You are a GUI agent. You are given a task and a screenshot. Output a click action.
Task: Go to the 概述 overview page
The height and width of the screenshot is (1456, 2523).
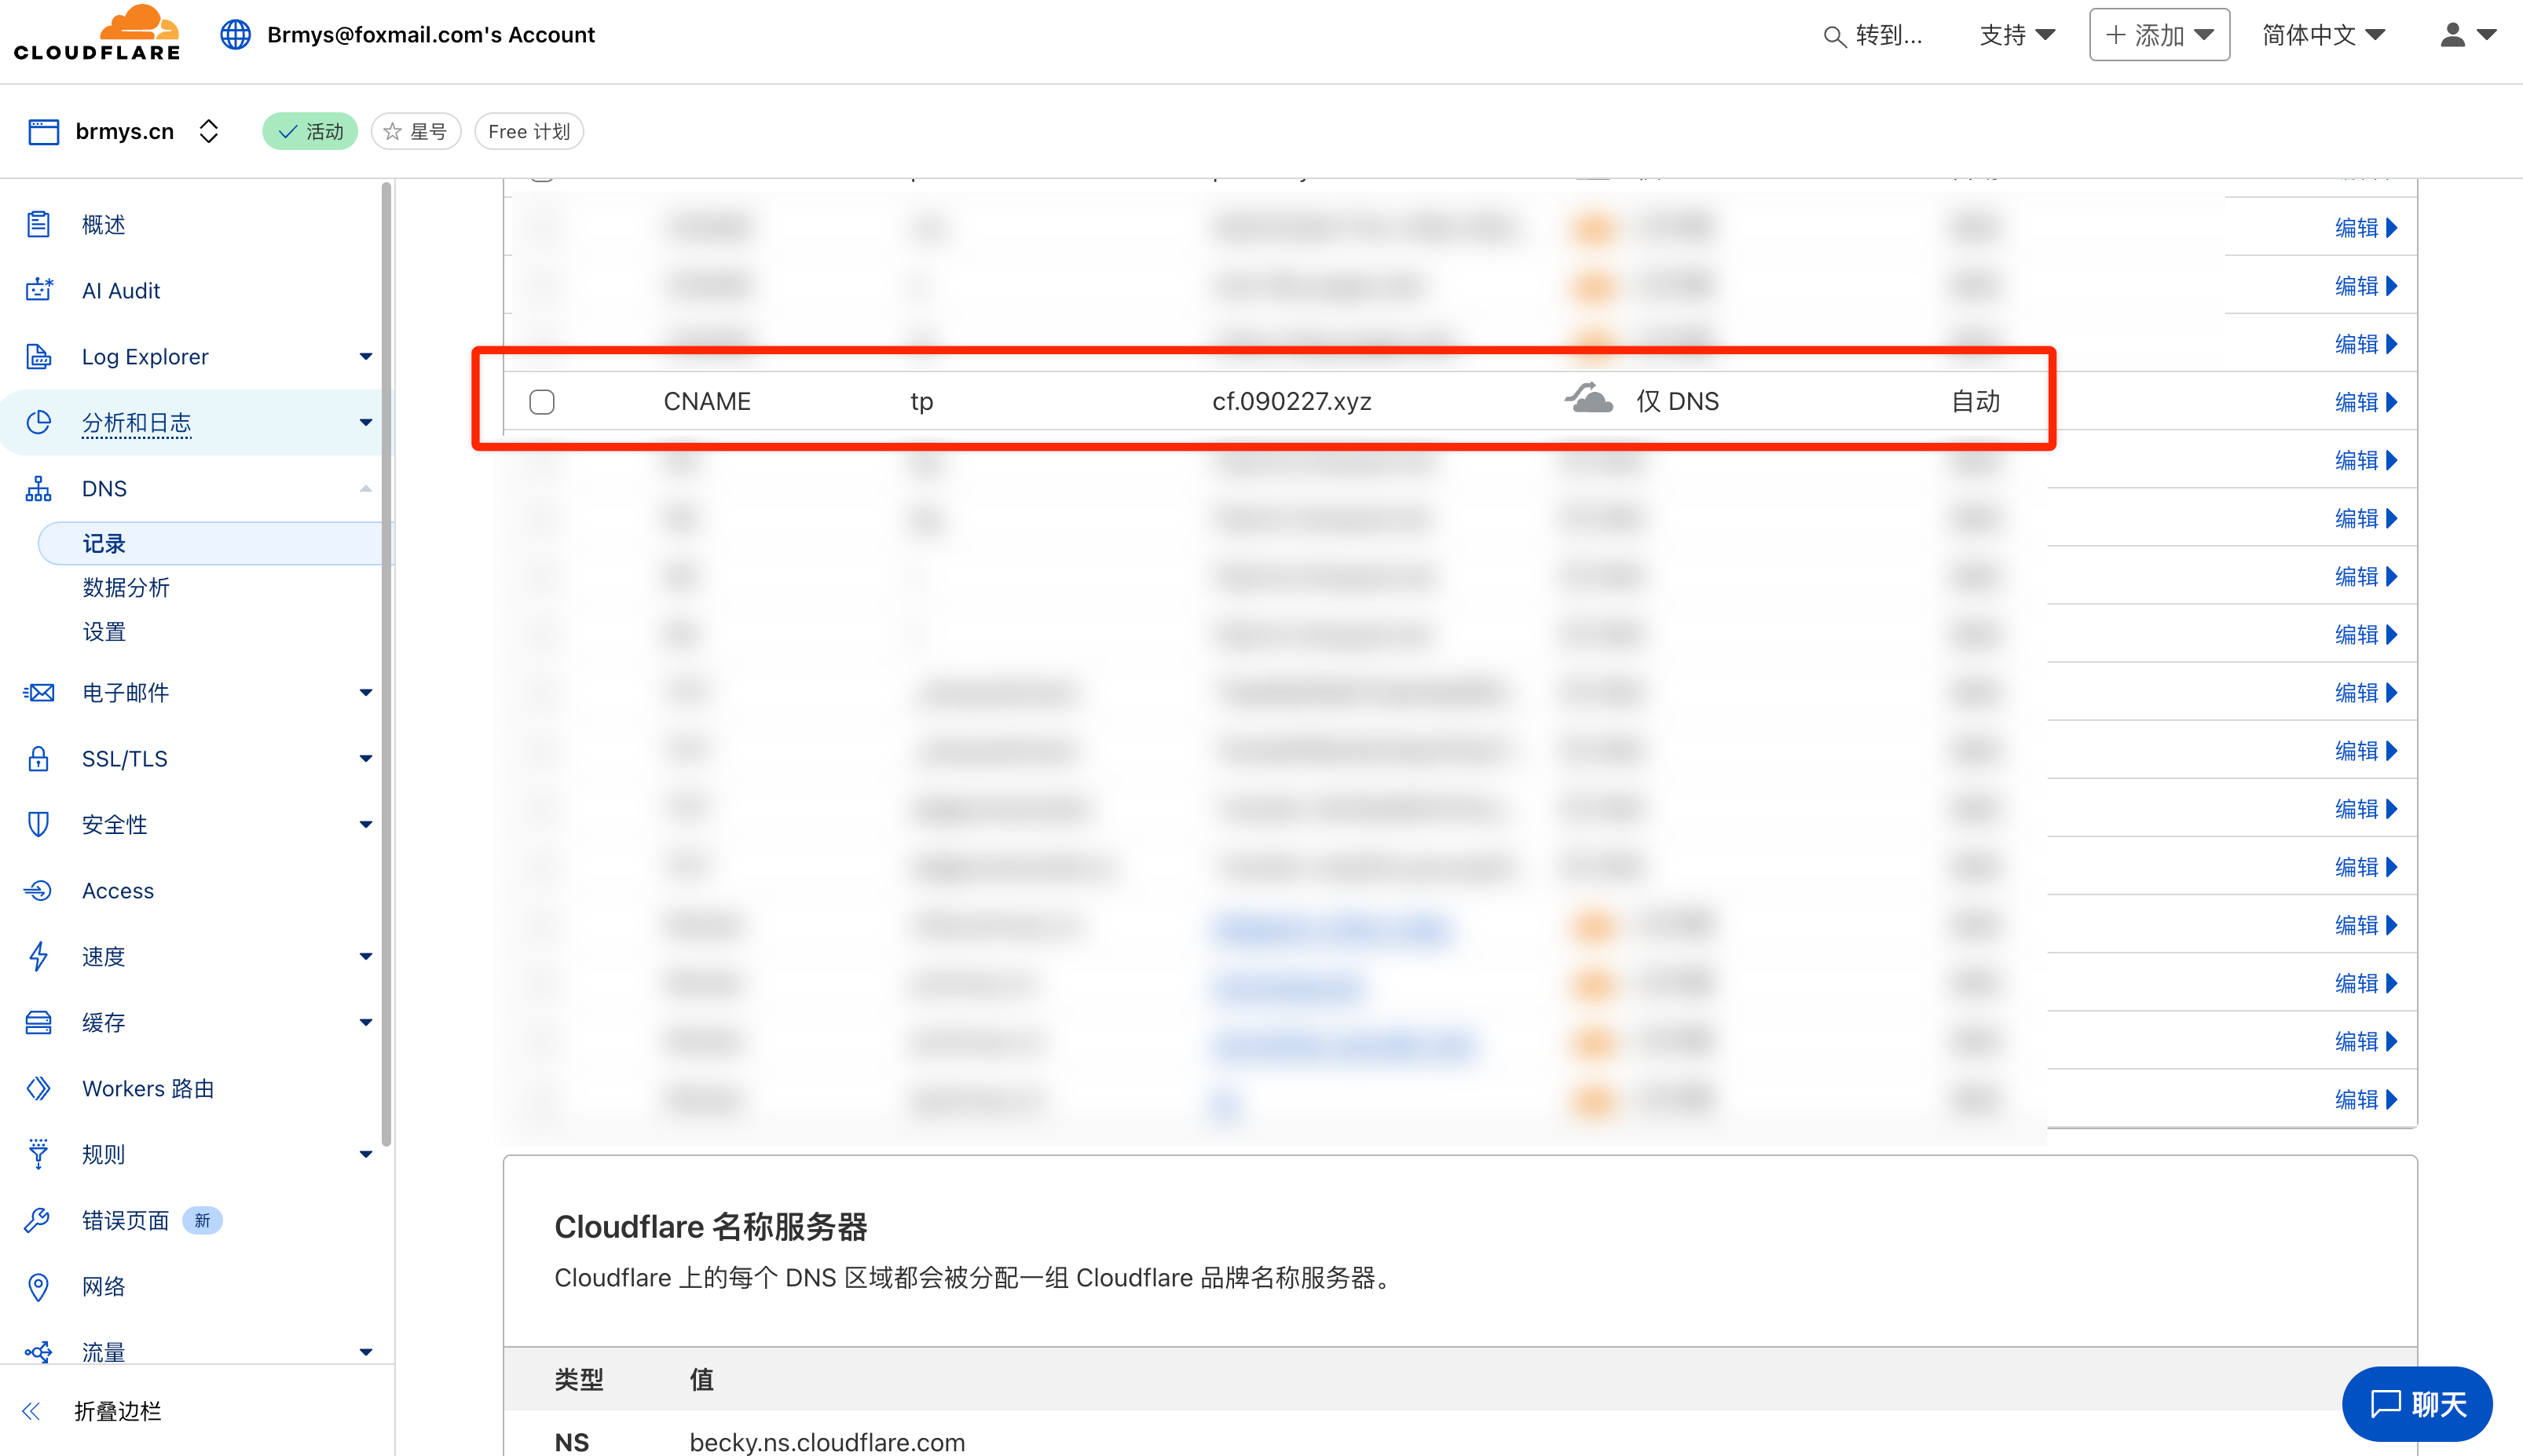point(104,224)
